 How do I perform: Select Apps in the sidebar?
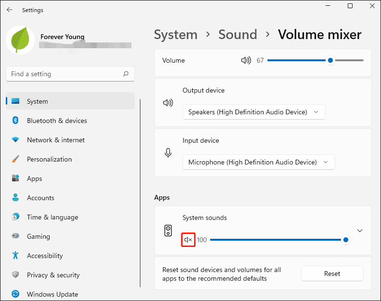tap(70, 178)
